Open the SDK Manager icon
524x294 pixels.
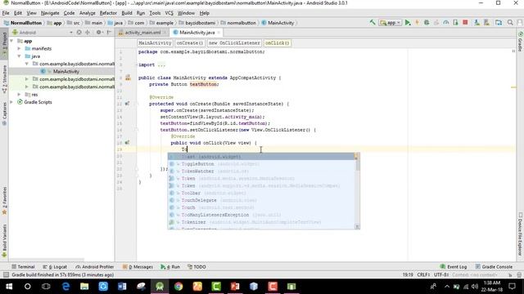tap(486, 22)
